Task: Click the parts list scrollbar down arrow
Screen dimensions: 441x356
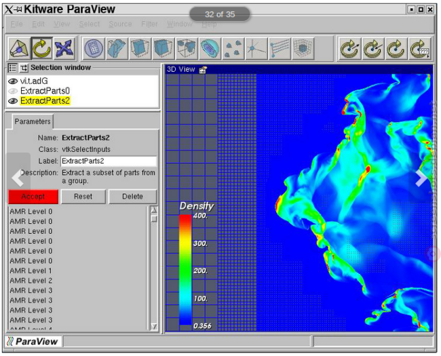Action: tap(154, 326)
